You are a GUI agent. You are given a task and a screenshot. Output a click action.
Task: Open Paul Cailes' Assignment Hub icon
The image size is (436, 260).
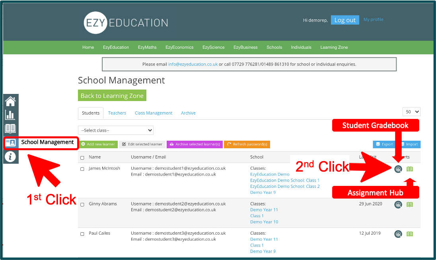coord(410,234)
